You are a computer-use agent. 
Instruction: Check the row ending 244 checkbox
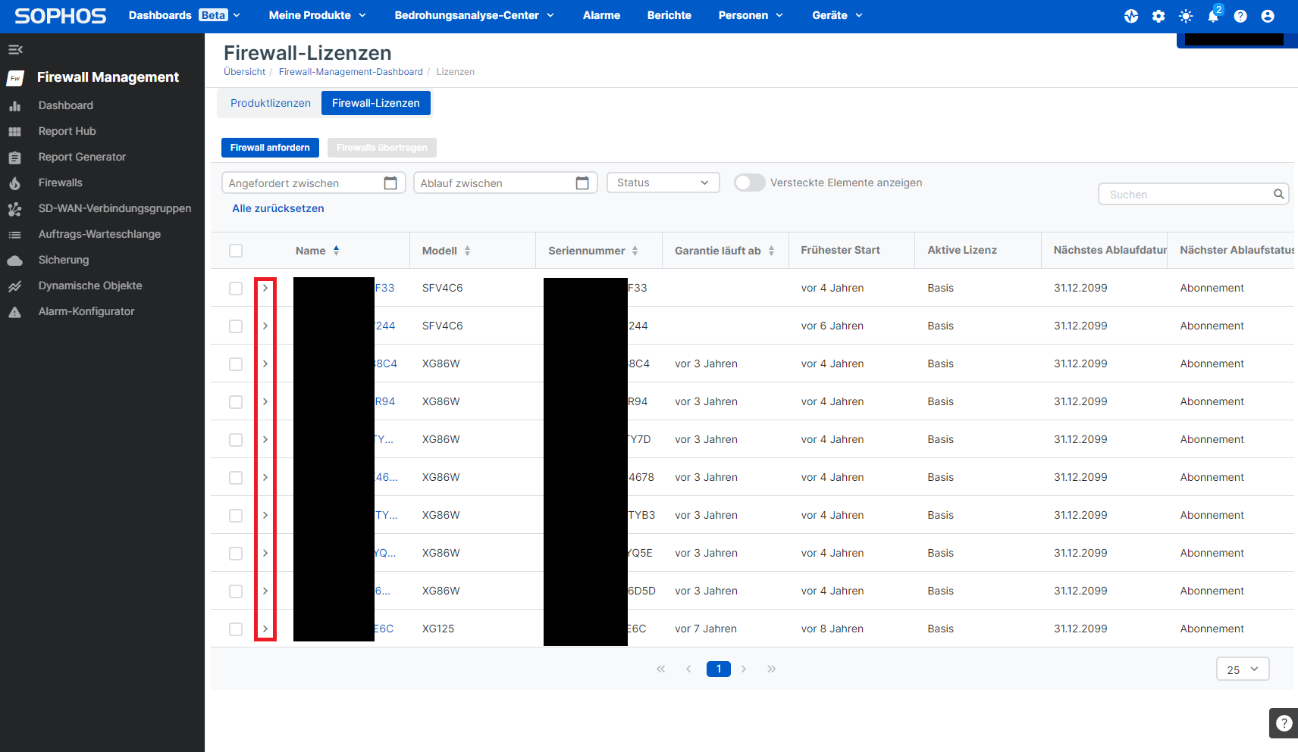(236, 326)
